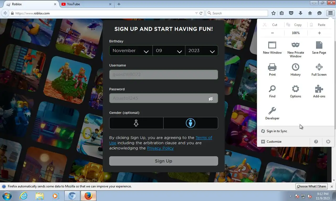Show hidden tray icons arrow
This screenshot has width=336, height=201.
tap(290, 196)
